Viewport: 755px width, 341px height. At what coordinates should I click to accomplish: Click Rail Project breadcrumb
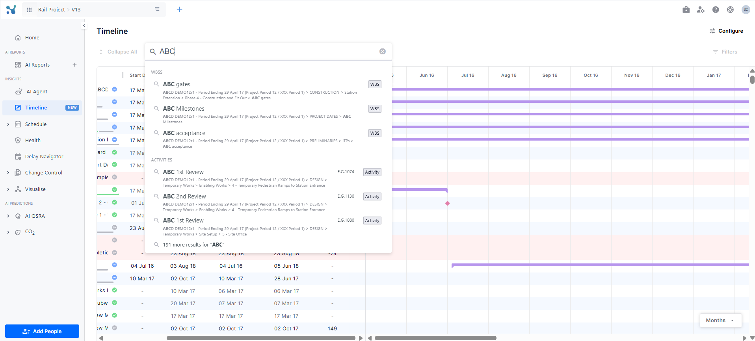(51, 10)
